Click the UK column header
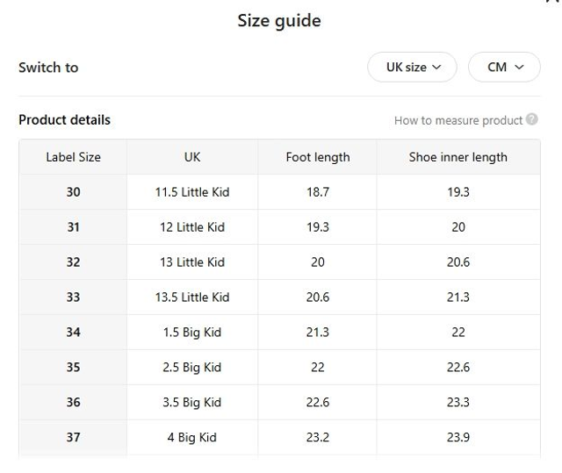This screenshot has height=473, width=562. click(192, 157)
